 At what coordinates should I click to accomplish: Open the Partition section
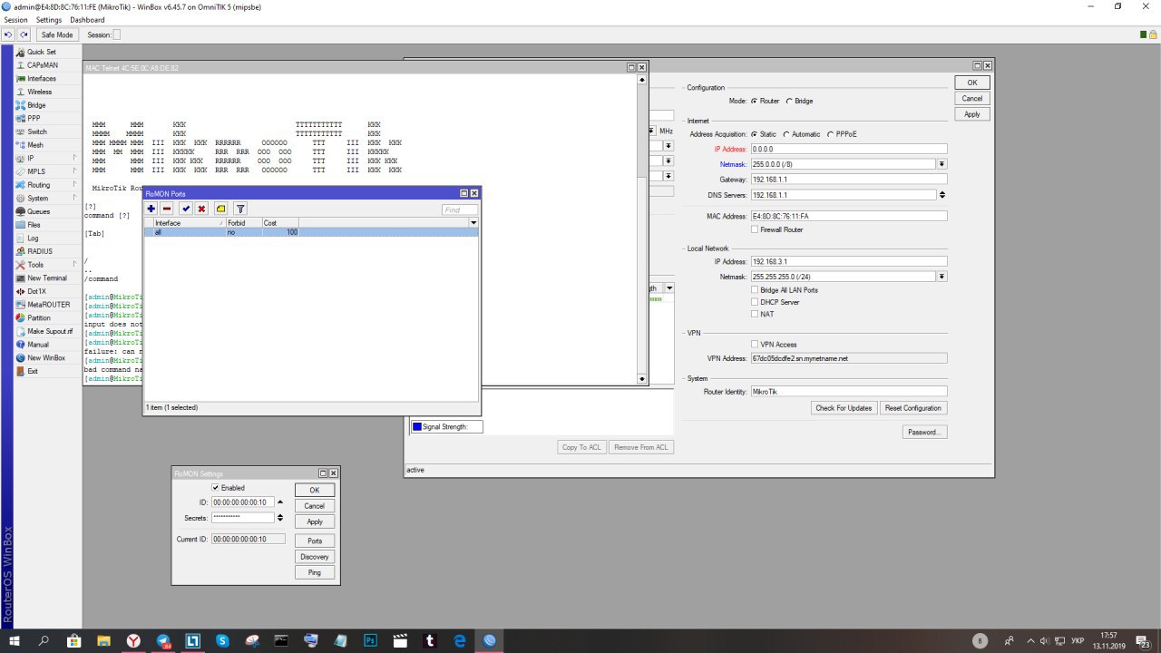pyautogui.click(x=39, y=318)
